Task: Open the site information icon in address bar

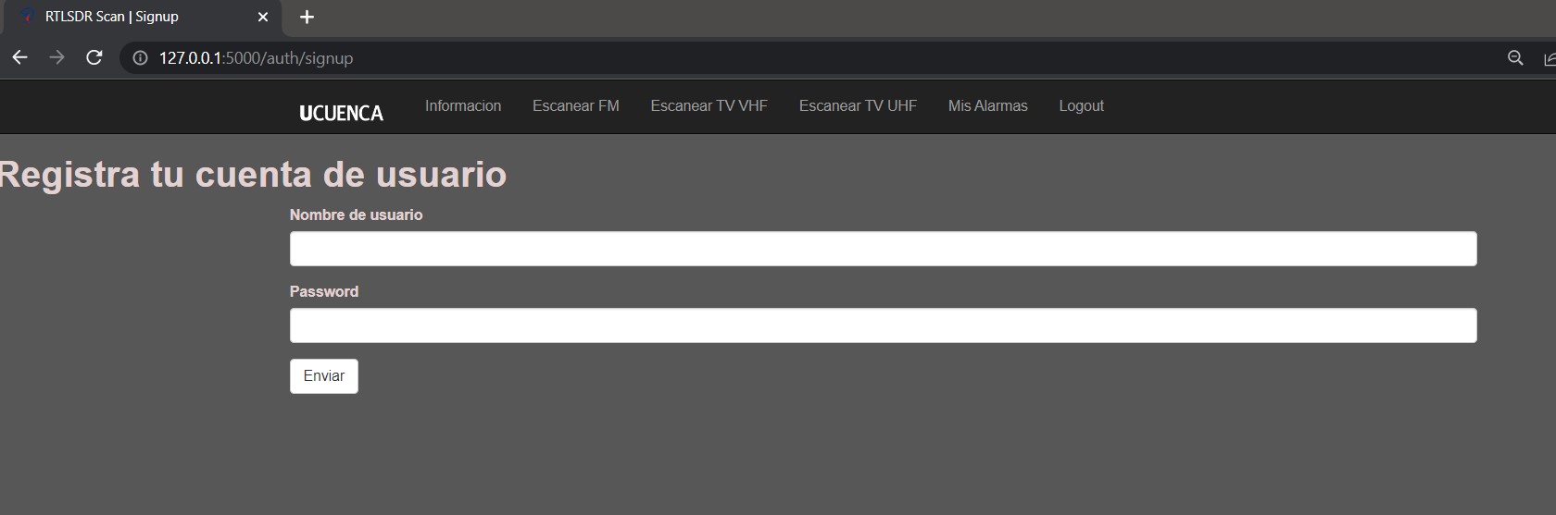Action: [x=140, y=58]
